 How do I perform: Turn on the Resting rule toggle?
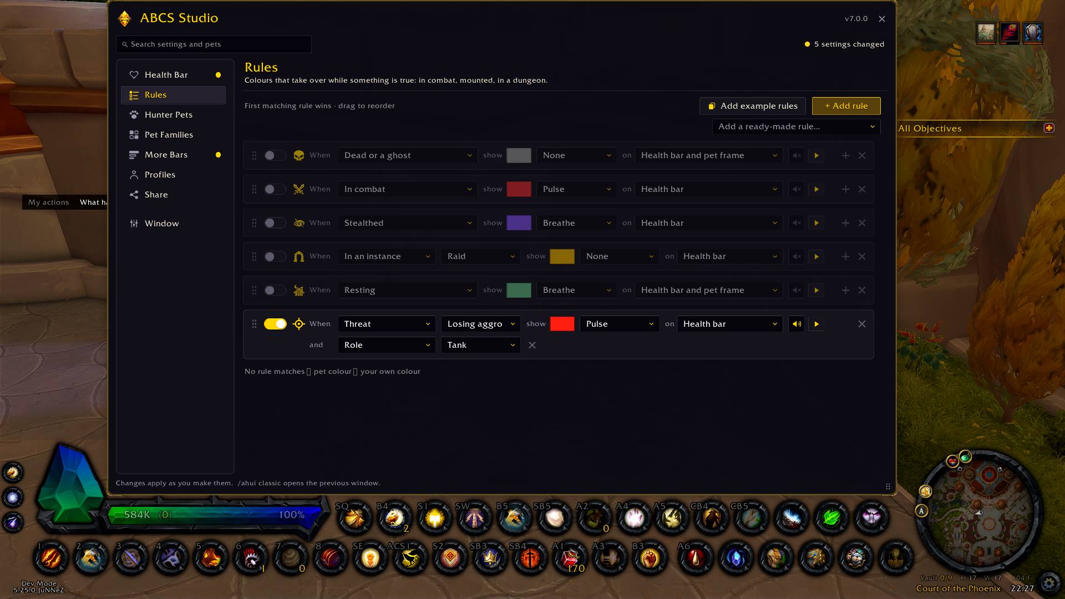[x=275, y=290]
